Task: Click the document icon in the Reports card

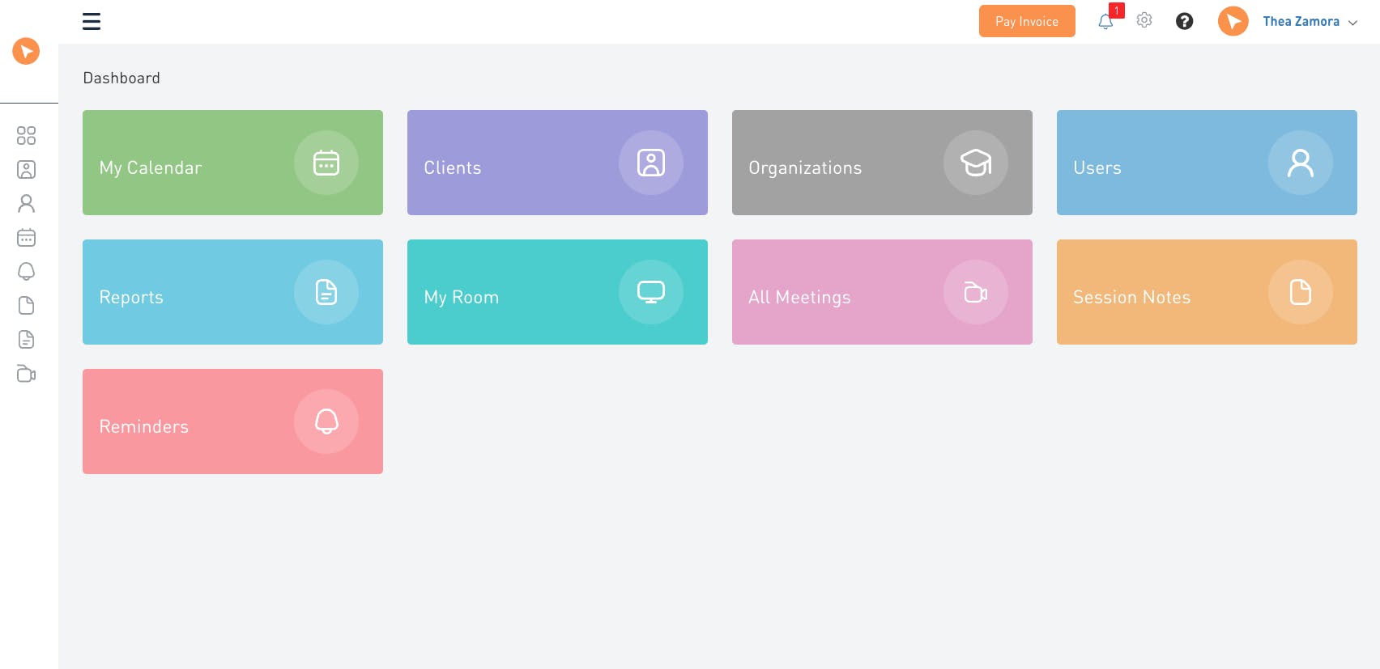Action: tap(326, 292)
